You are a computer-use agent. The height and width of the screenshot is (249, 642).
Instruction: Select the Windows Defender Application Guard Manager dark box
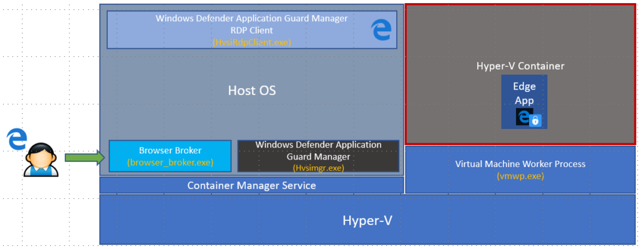point(318,156)
